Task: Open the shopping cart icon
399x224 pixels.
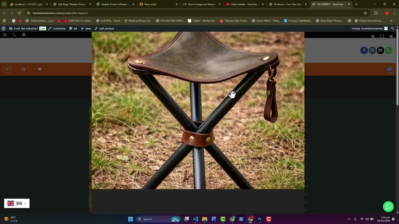Action: tap(389, 69)
